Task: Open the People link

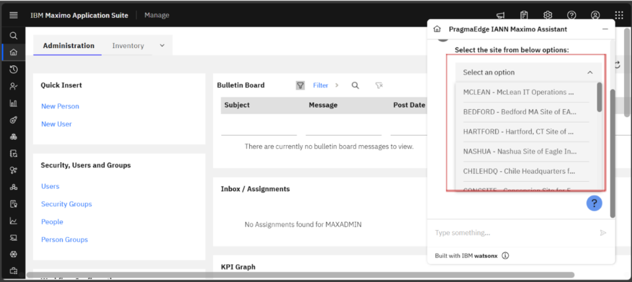Action: [52, 222]
